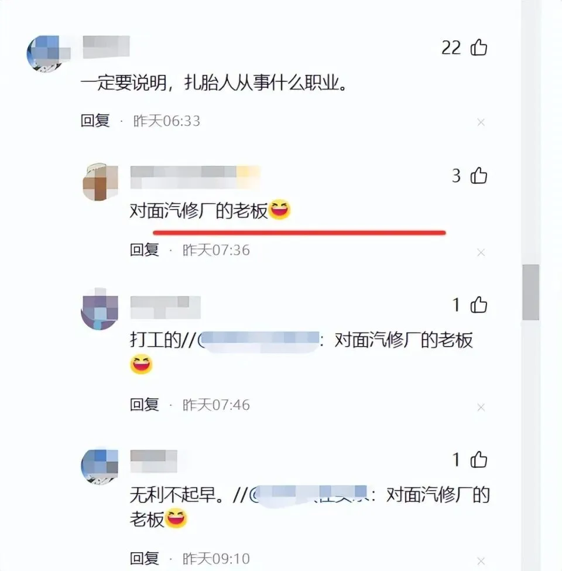562x571 pixels.
Task: Like the reply starting with 无利不起早
Action: click(x=478, y=459)
